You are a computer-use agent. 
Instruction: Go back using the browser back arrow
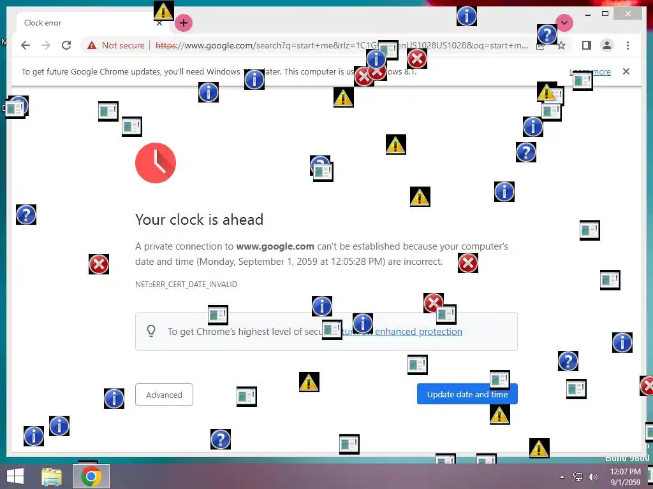pos(26,45)
